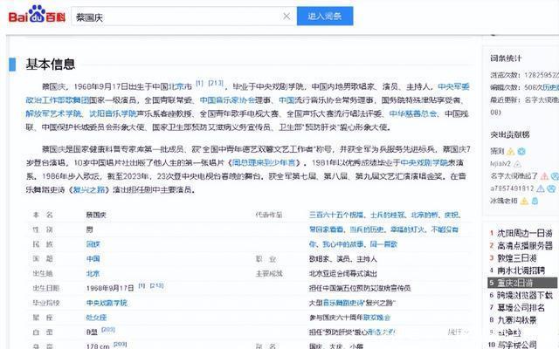Click the Baidu Baike logo
The image size is (559, 349).
[37, 15]
